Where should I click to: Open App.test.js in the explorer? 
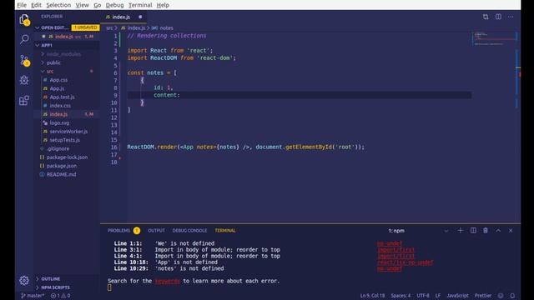tap(62, 97)
